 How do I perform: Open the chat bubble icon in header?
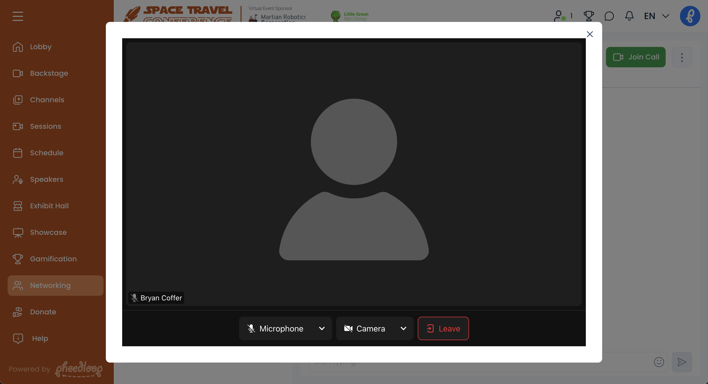(609, 16)
